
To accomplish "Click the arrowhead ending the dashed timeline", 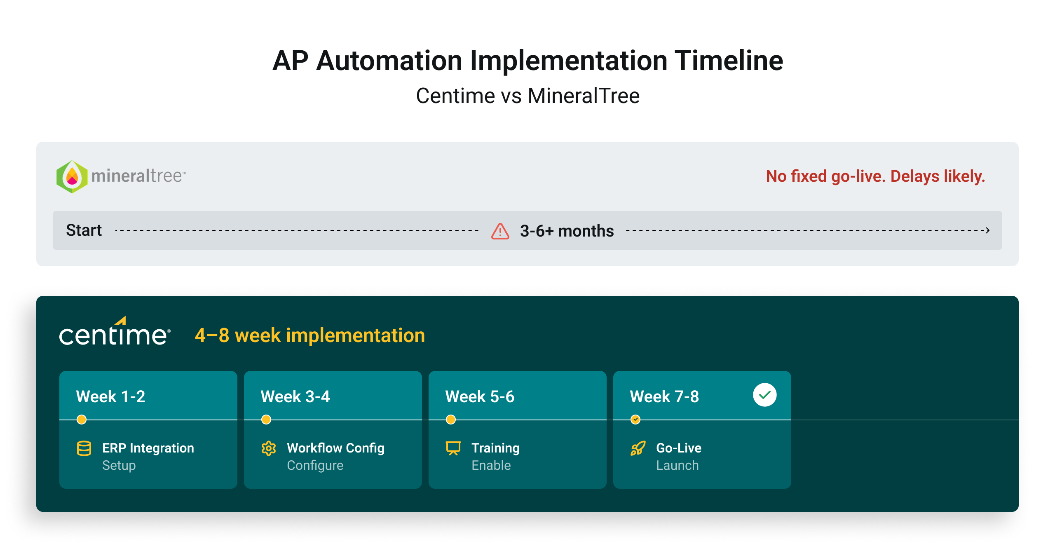I will pos(987,230).
